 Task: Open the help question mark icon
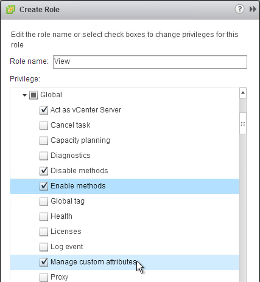click(x=239, y=9)
